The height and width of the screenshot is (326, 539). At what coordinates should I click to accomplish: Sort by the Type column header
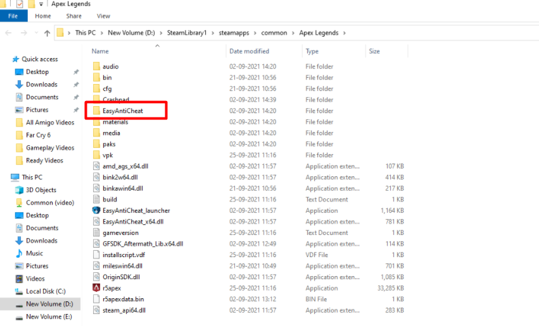coord(312,51)
